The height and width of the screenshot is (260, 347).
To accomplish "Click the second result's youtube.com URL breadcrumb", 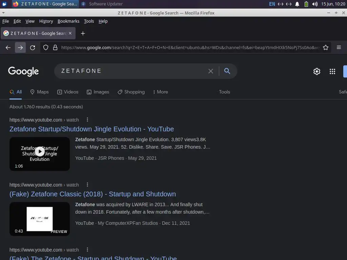I will click(x=44, y=185).
